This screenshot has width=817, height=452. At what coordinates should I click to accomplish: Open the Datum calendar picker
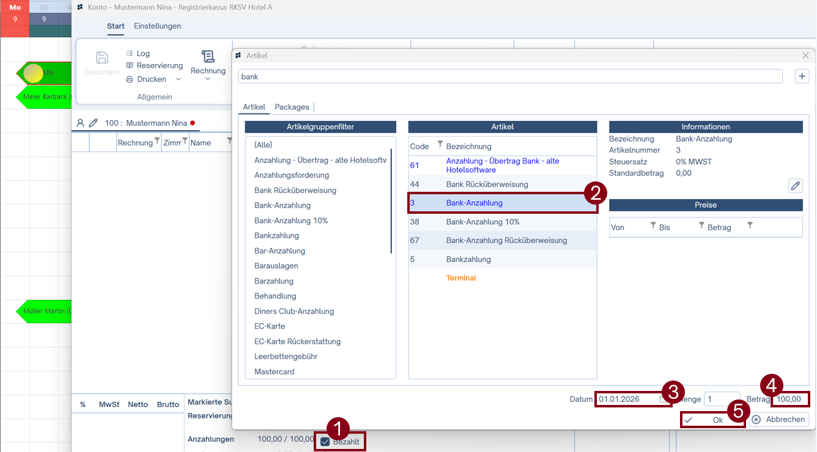click(663, 399)
